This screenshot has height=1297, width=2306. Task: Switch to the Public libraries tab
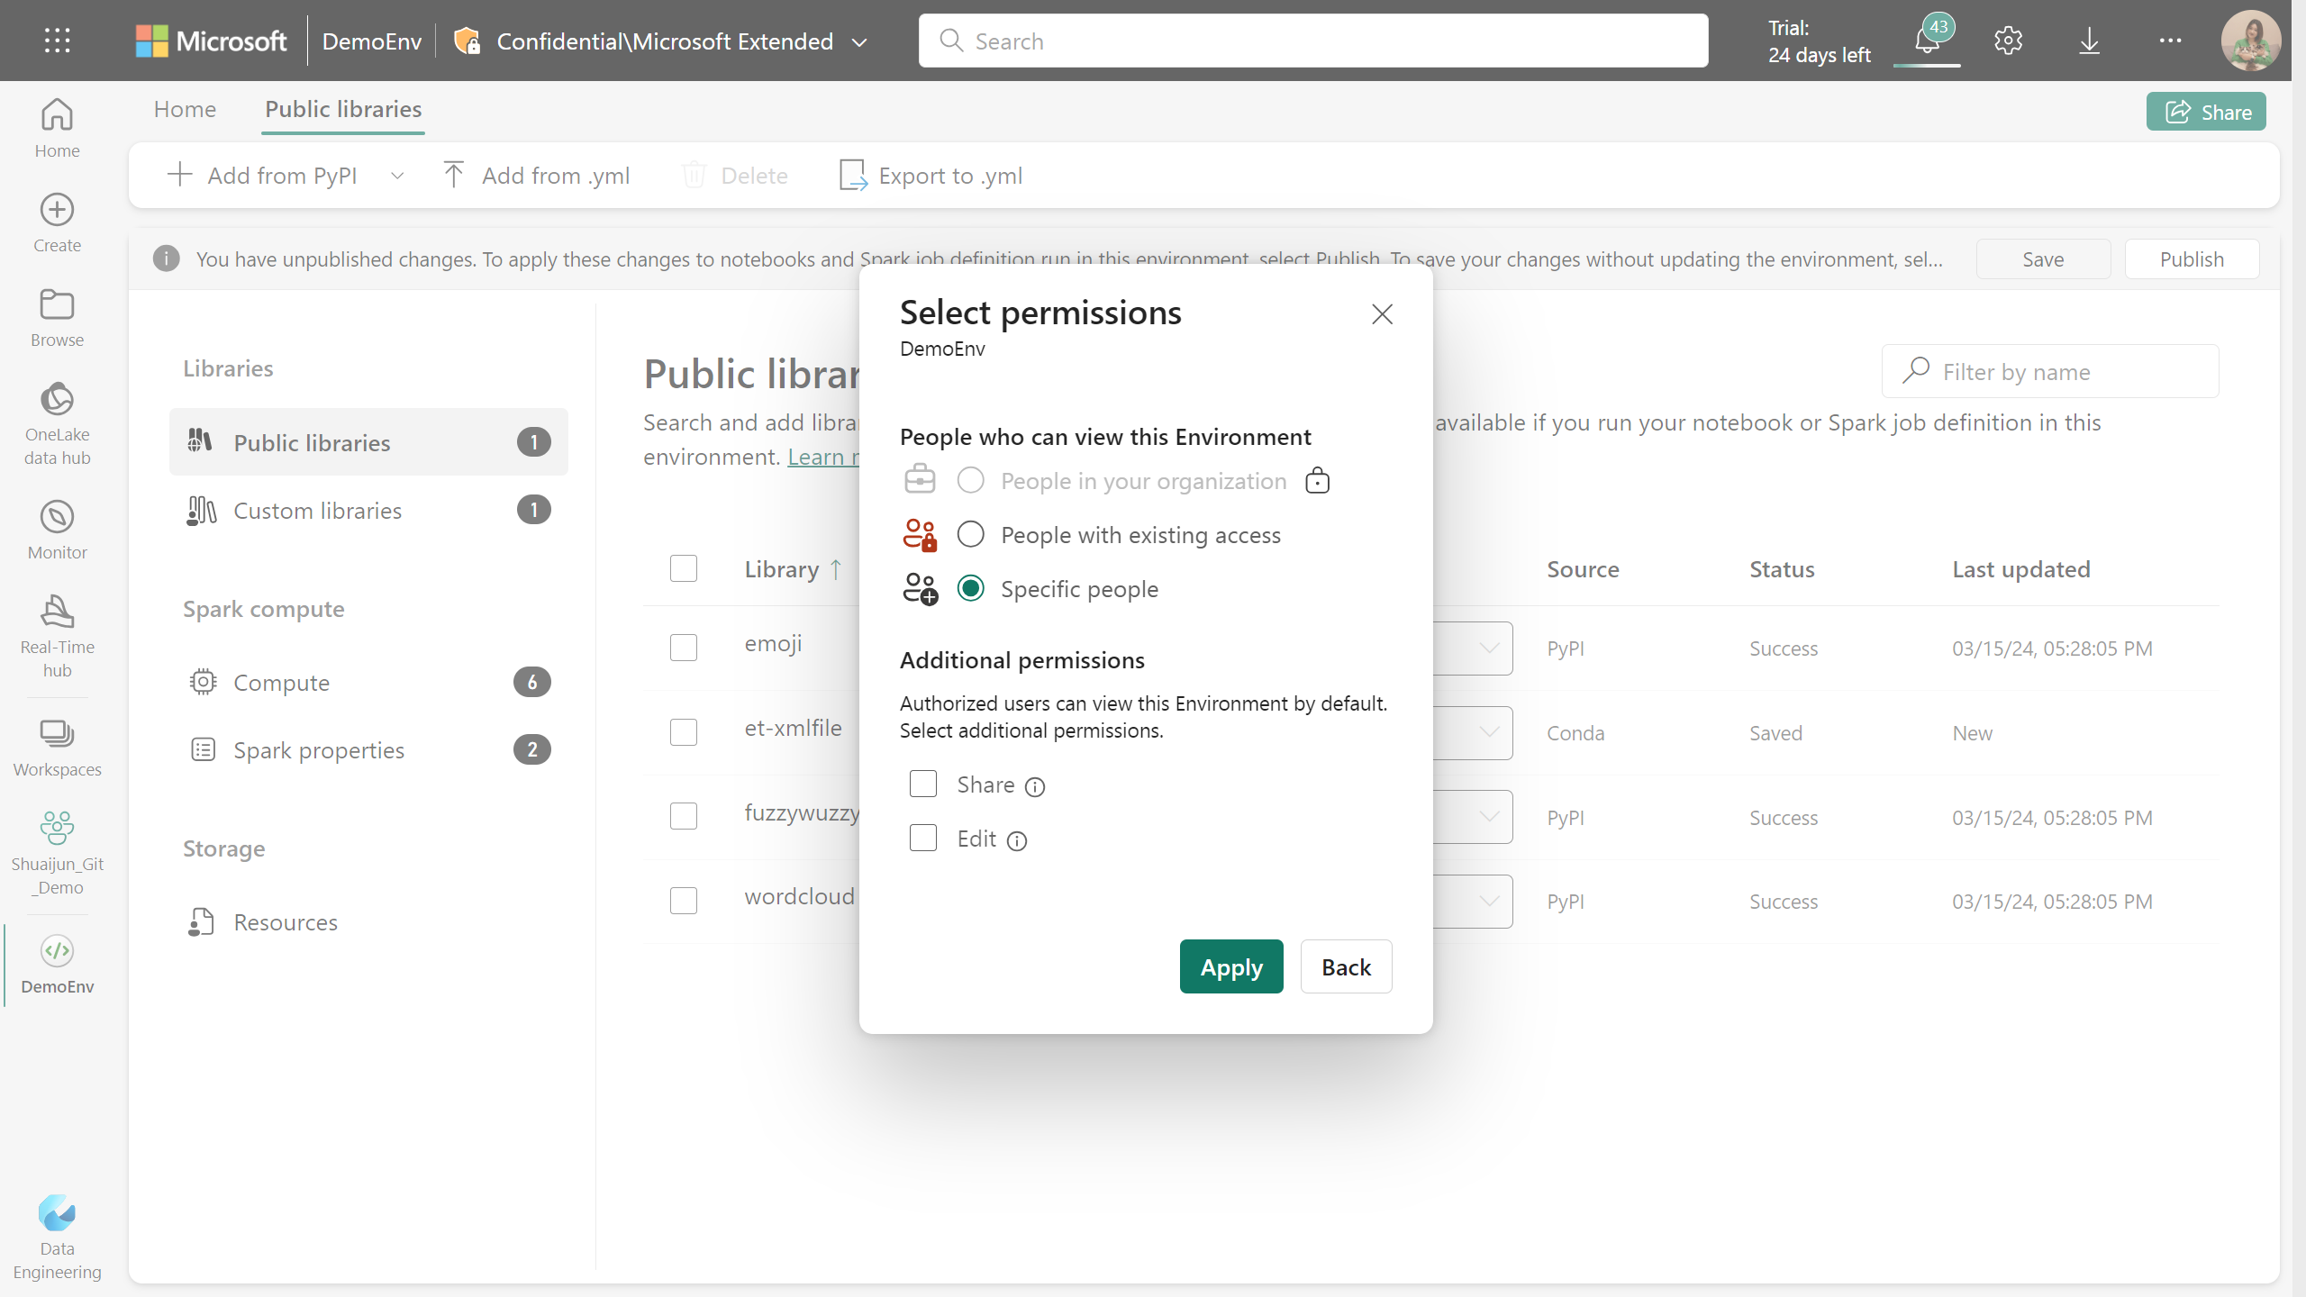click(344, 109)
